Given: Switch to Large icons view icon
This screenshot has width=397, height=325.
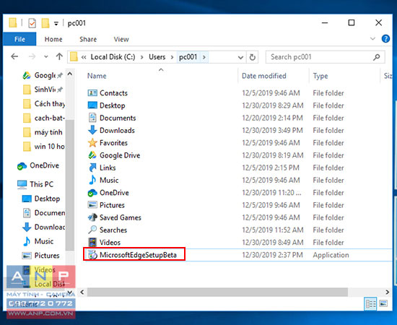Looking at the screenshot, I should click(x=383, y=303).
